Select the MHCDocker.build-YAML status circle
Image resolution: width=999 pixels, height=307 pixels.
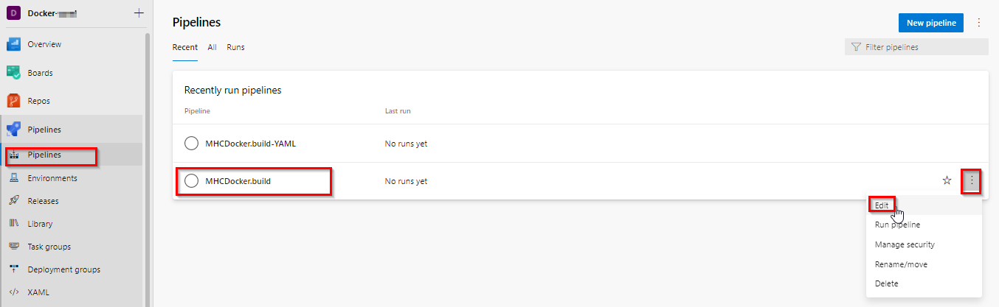[x=191, y=144]
